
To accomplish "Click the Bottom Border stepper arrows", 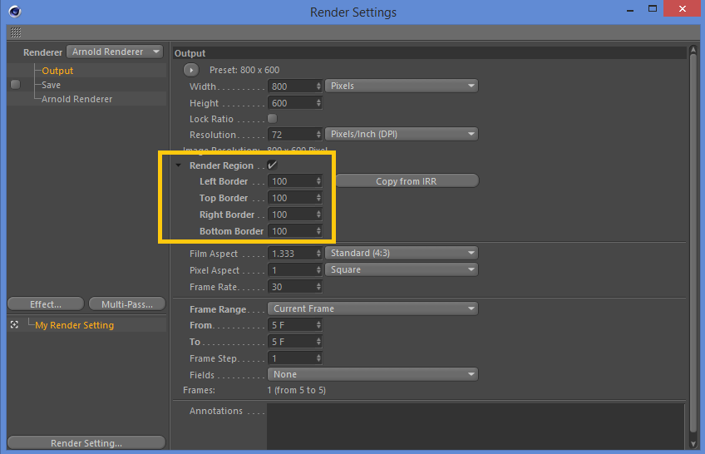I will pos(318,230).
